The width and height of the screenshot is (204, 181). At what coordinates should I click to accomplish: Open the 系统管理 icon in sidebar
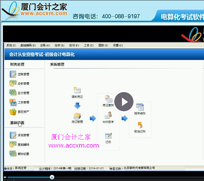tap(13, 135)
